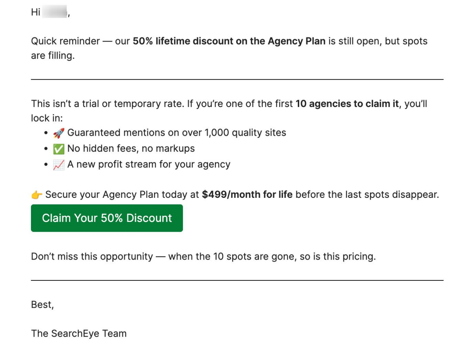Click the pointing finger emoji
This screenshot has height=353, width=467.
coord(36,194)
